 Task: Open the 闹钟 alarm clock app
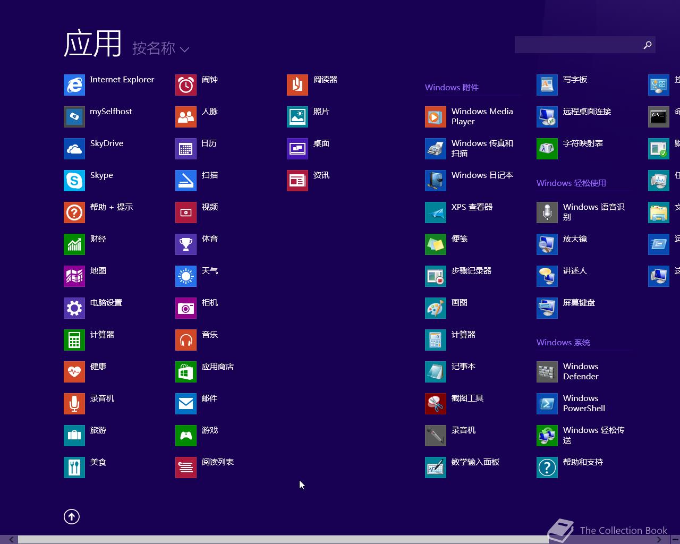186,85
